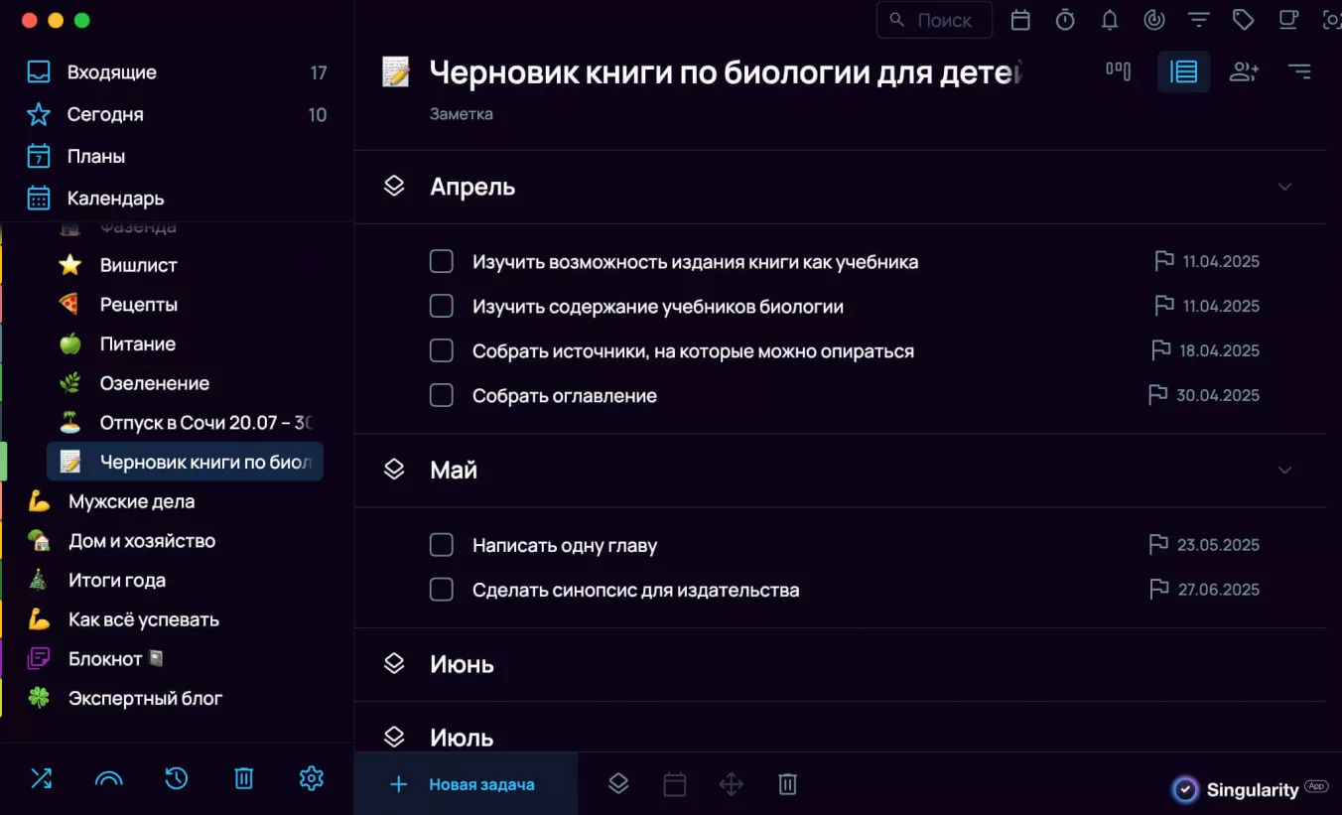Open the tags icon in top toolbar
The width and height of the screenshot is (1342, 815).
coord(1243,20)
